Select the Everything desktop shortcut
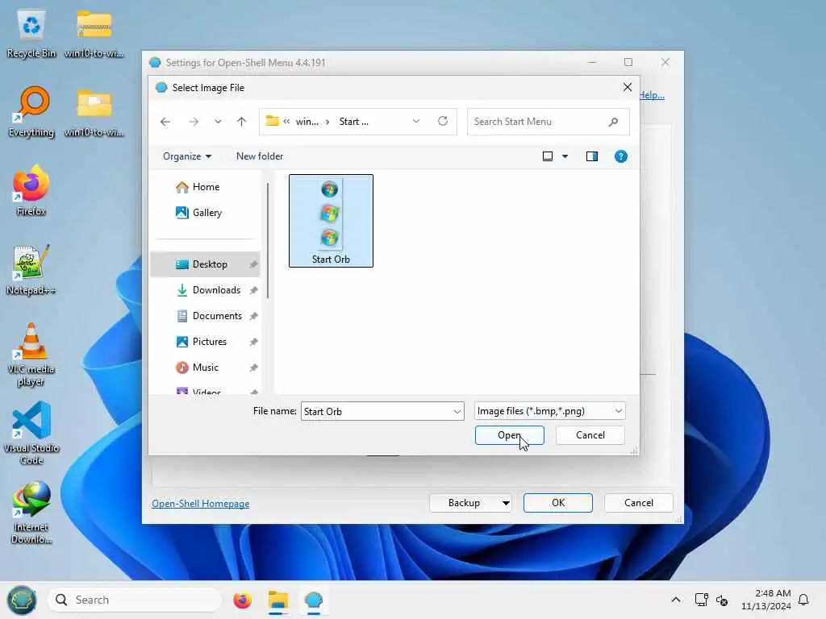 click(x=31, y=112)
